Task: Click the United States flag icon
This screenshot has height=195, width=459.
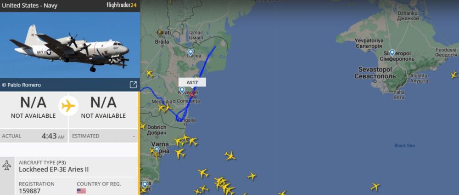Action: point(81,191)
